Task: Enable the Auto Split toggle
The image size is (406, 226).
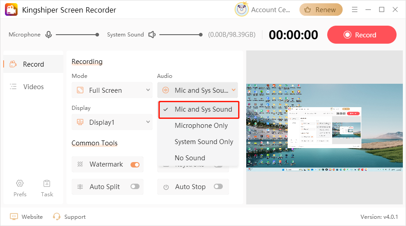Action: pyautogui.click(x=135, y=187)
